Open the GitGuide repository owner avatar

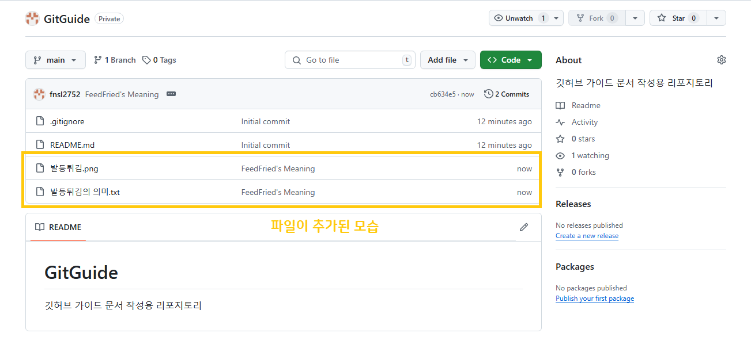pyautogui.click(x=32, y=18)
